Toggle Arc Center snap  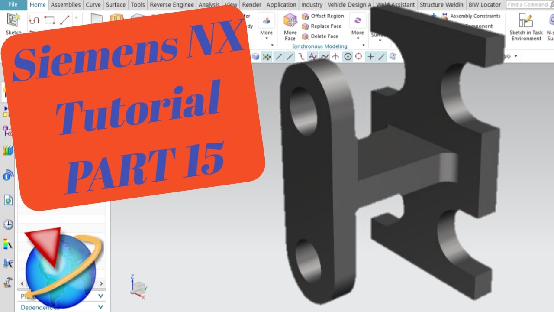[348, 56]
